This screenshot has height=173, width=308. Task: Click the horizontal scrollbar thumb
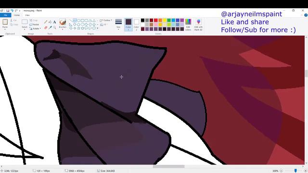168,167
